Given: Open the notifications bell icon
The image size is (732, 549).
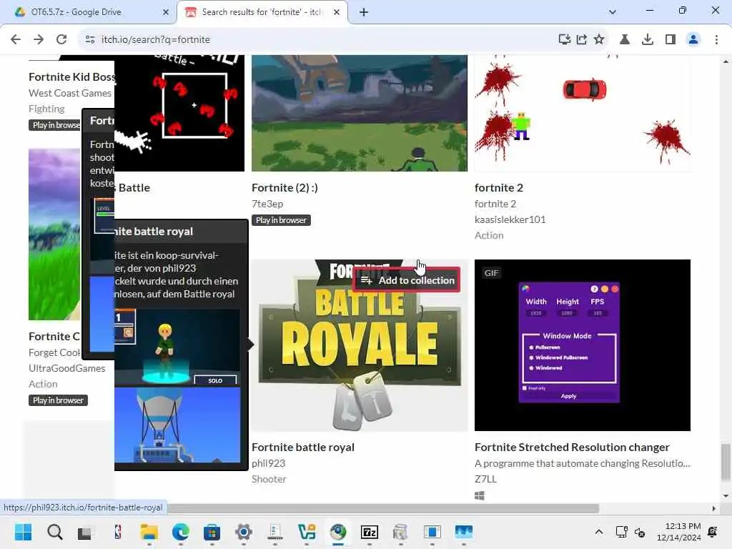Looking at the screenshot, I should click(713, 532).
